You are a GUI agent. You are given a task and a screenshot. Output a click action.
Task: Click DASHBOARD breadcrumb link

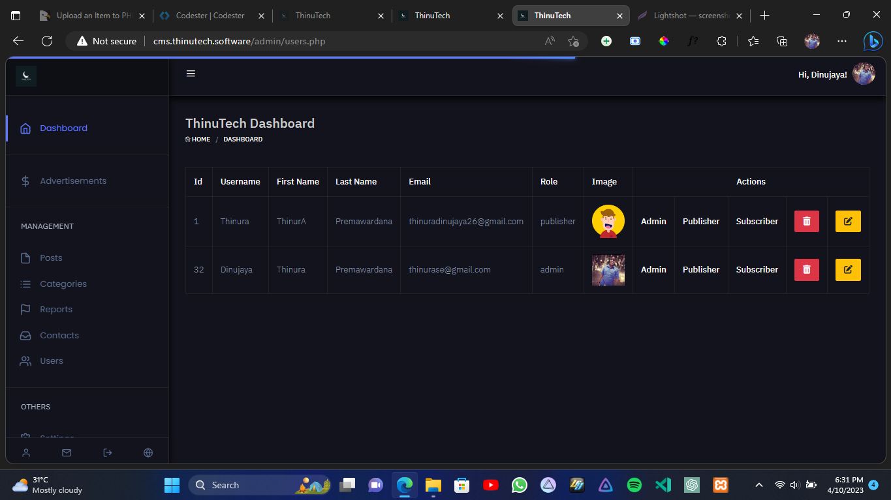(x=243, y=140)
